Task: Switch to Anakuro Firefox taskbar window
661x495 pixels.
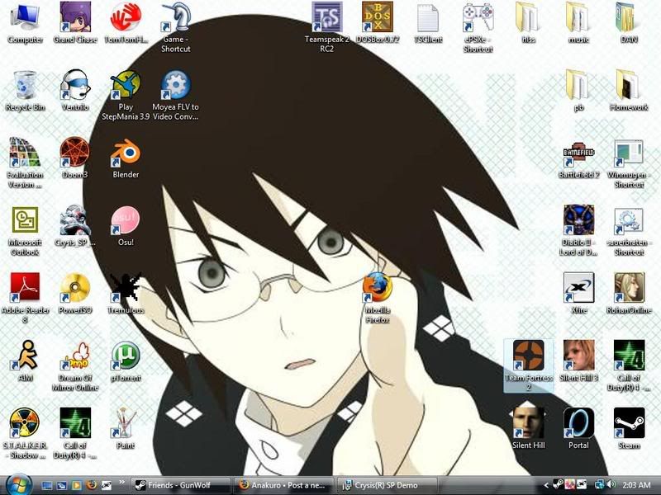Action: point(284,485)
